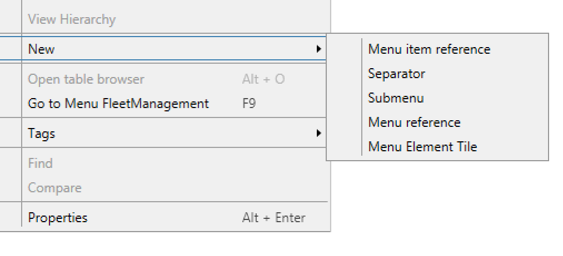Click the Alt + Enter shortcut label
563x256 pixels.
point(274,218)
